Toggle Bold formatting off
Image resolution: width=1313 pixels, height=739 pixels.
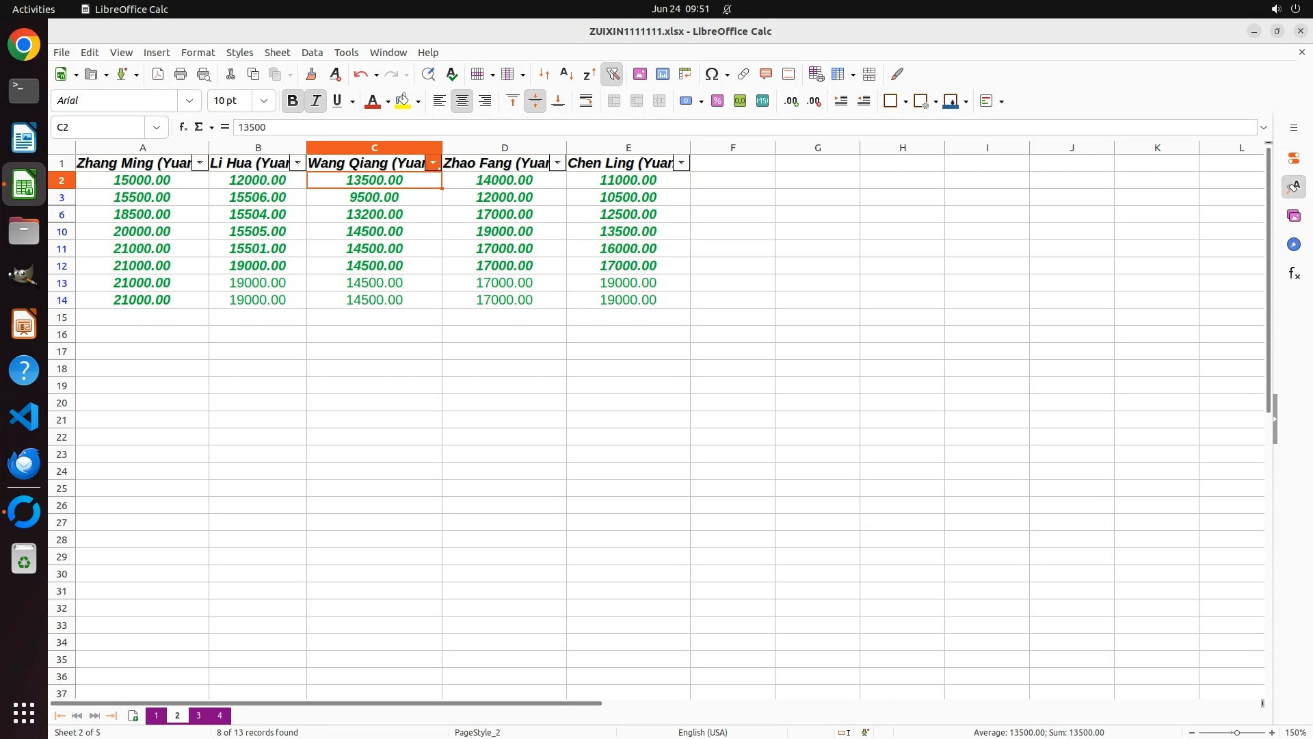pos(293,101)
